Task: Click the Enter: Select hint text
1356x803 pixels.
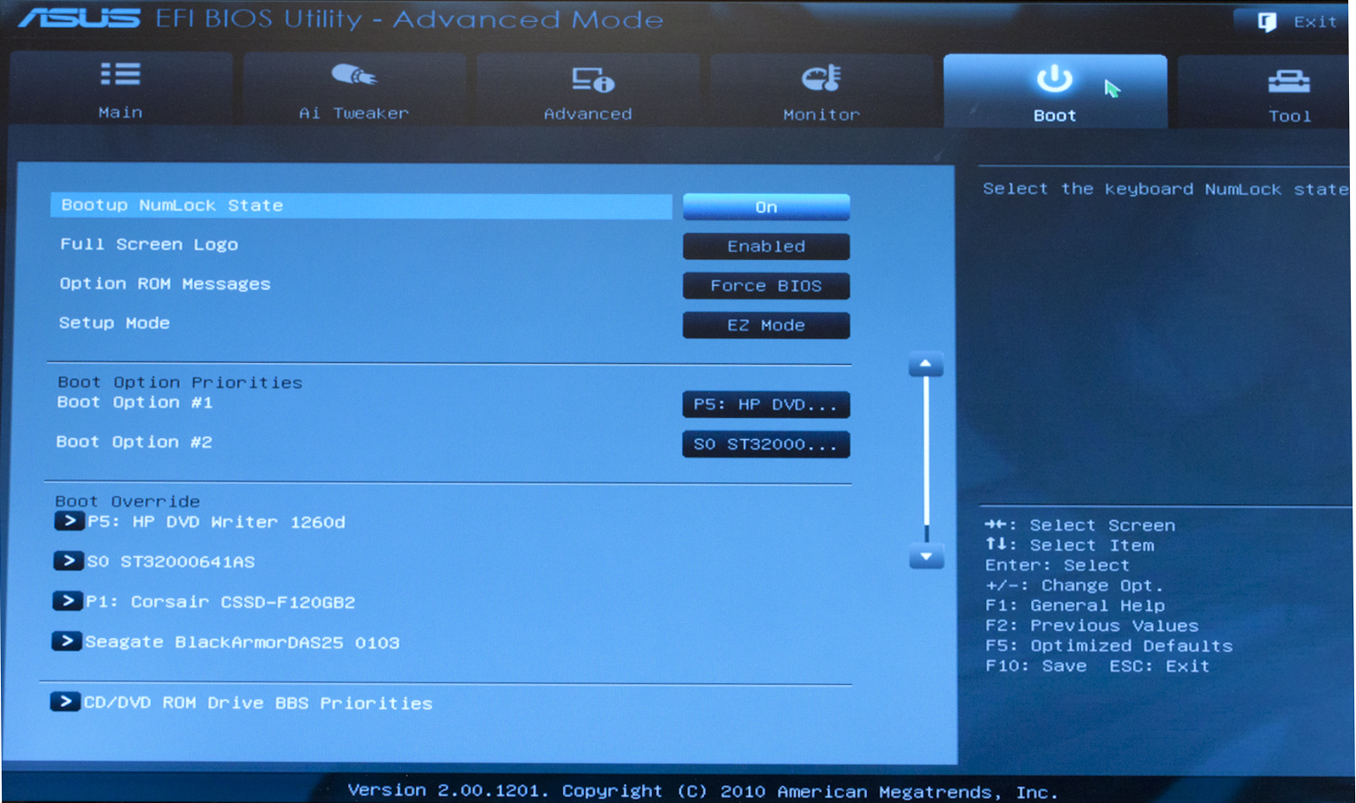Action: [1057, 565]
